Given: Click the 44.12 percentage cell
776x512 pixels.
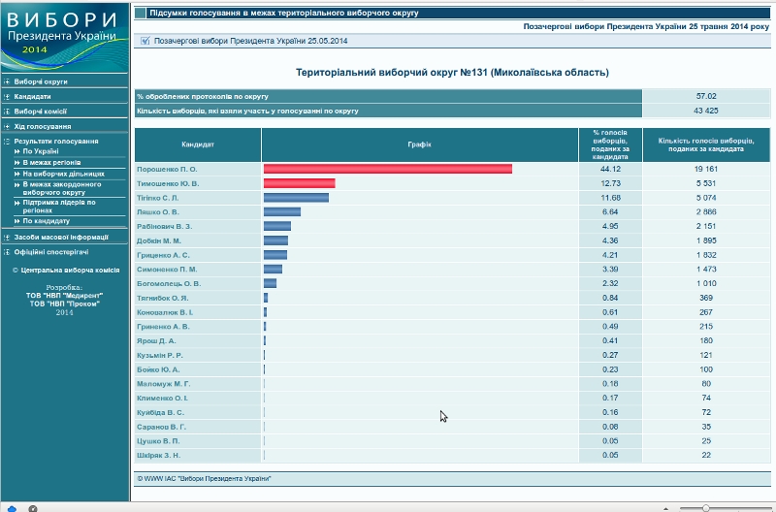Looking at the screenshot, I should tap(610, 169).
